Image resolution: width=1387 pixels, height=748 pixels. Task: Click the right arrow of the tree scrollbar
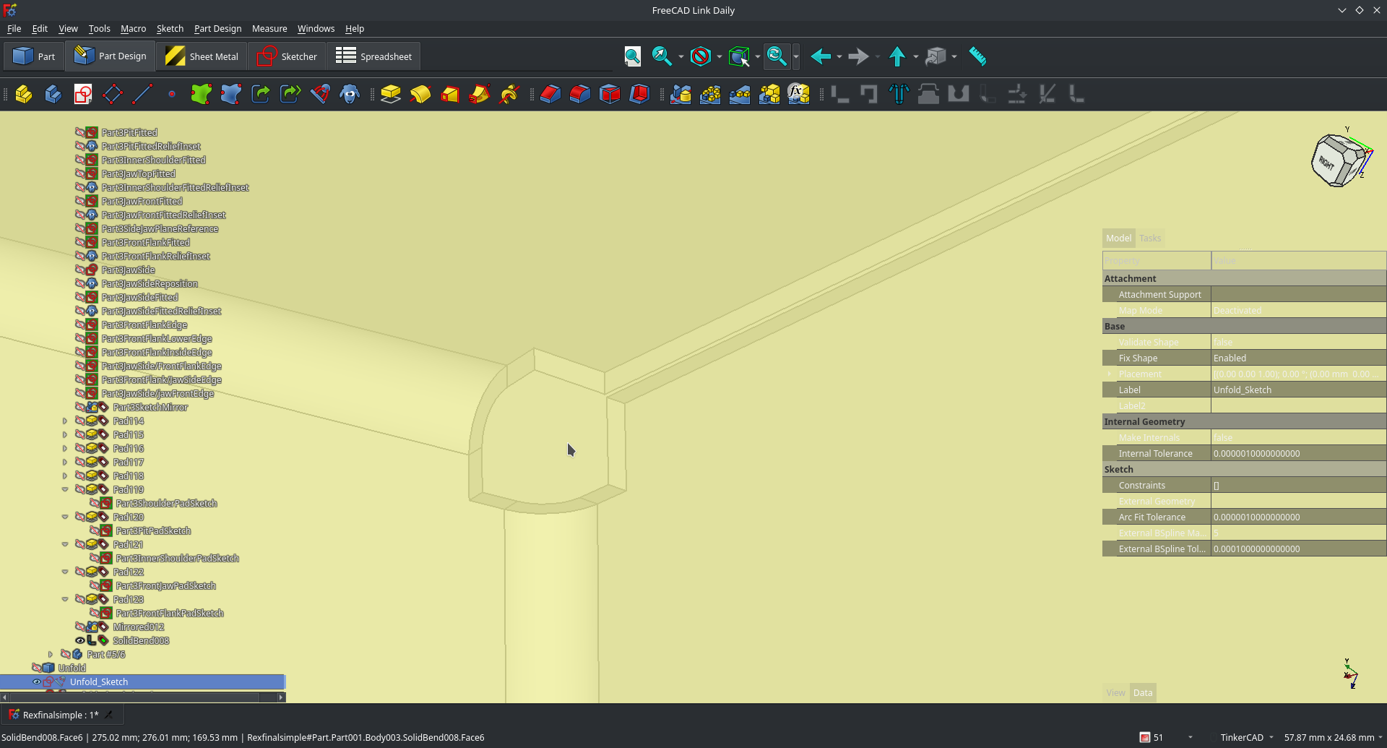pyautogui.click(x=280, y=697)
